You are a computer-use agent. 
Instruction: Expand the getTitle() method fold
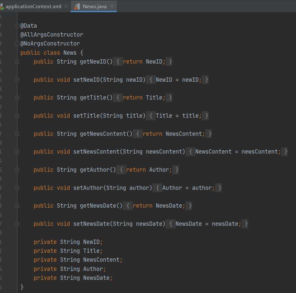(x=17, y=98)
